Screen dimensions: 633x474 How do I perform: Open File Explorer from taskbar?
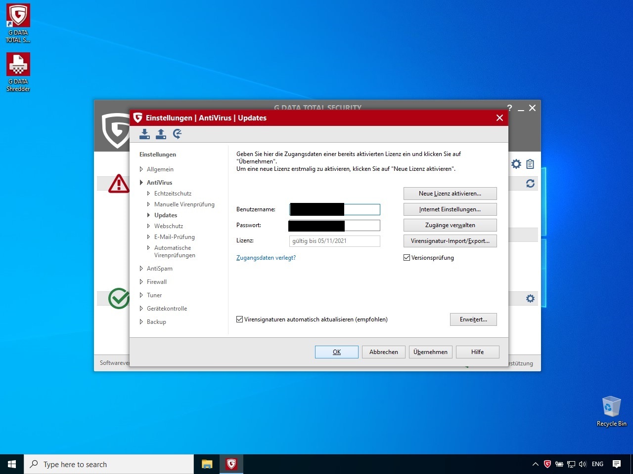tap(207, 464)
